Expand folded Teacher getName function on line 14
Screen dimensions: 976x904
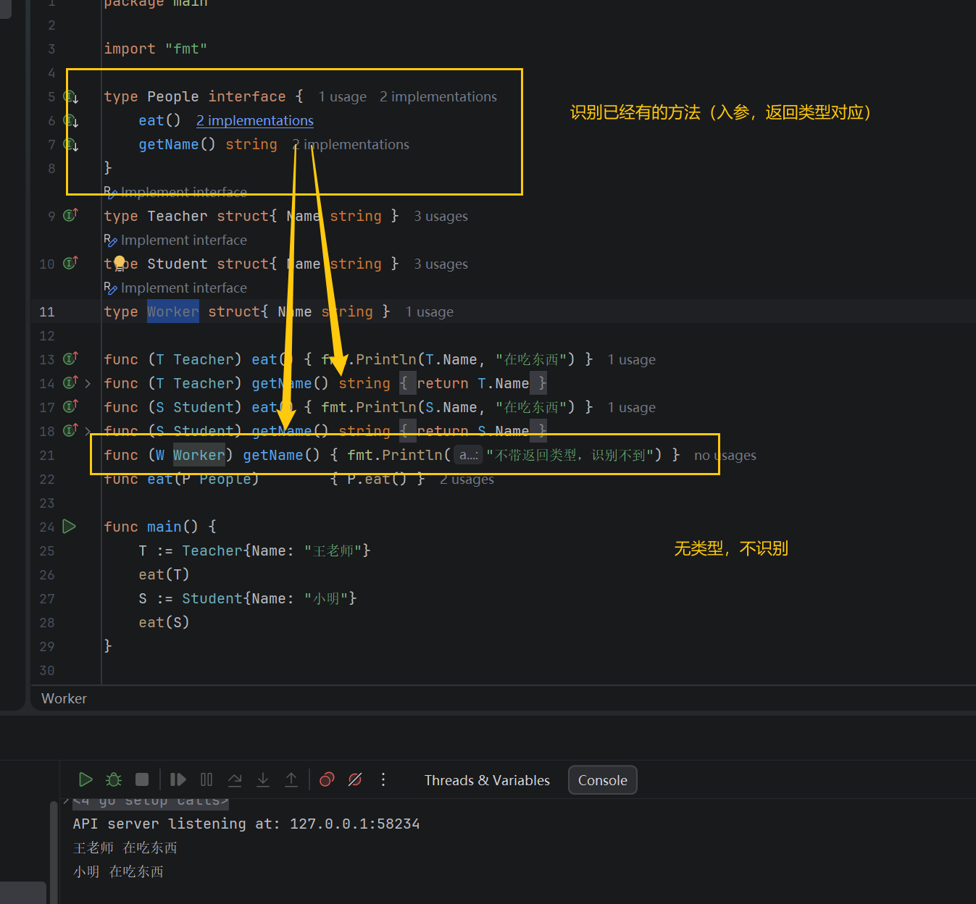88,383
